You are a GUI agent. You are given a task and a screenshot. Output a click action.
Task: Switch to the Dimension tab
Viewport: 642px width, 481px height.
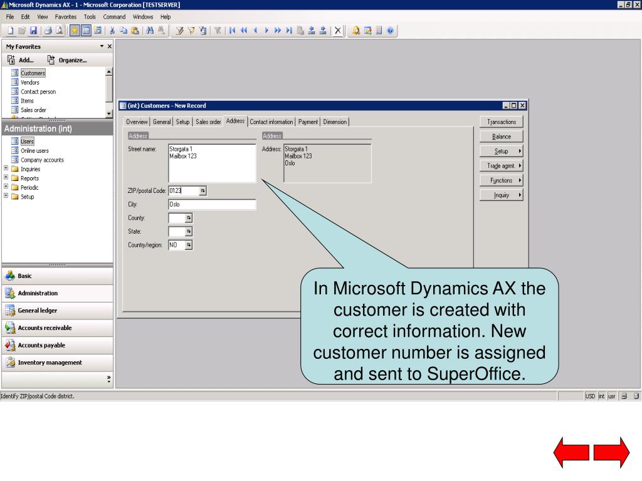point(335,122)
